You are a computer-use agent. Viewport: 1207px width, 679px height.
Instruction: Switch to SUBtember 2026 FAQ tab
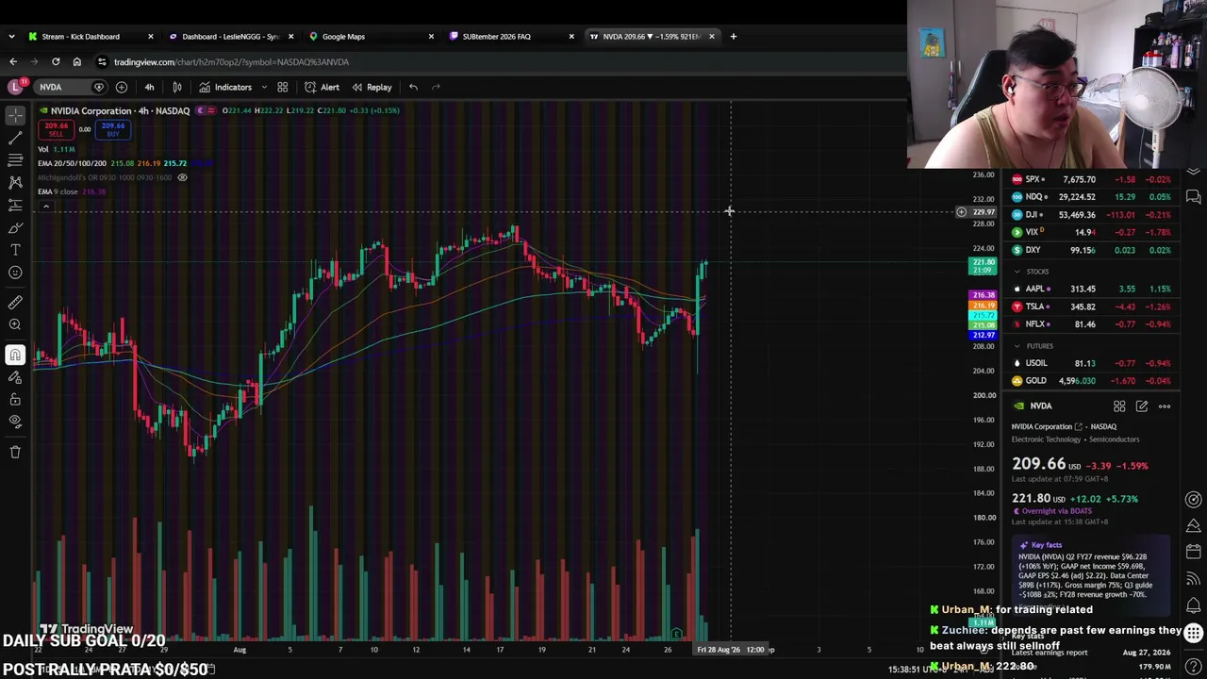(511, 36)
